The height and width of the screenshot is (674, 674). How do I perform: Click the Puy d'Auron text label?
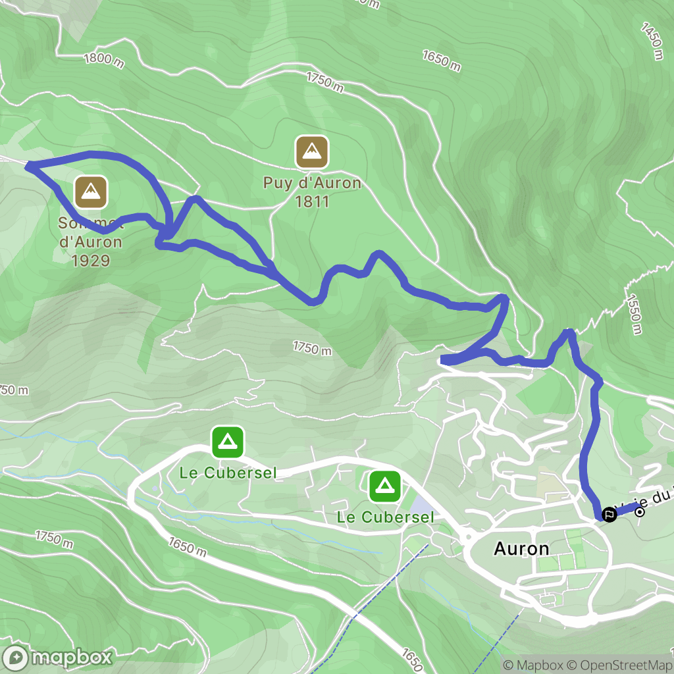click(312, 183)
